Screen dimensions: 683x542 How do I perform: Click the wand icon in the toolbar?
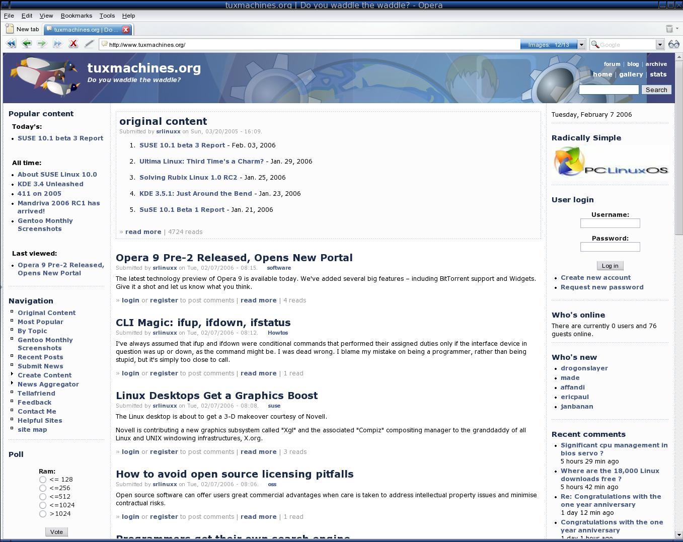point(89,44)
